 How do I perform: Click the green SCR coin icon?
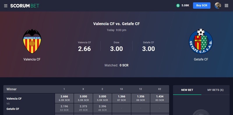tap(178, 6)
